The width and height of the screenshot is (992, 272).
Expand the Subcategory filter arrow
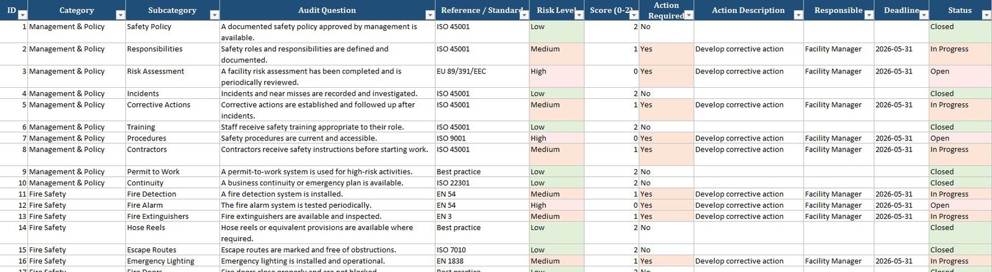coord(215,15)
